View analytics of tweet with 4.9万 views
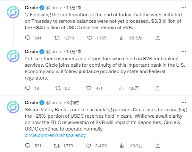 [x=121, y=88]
